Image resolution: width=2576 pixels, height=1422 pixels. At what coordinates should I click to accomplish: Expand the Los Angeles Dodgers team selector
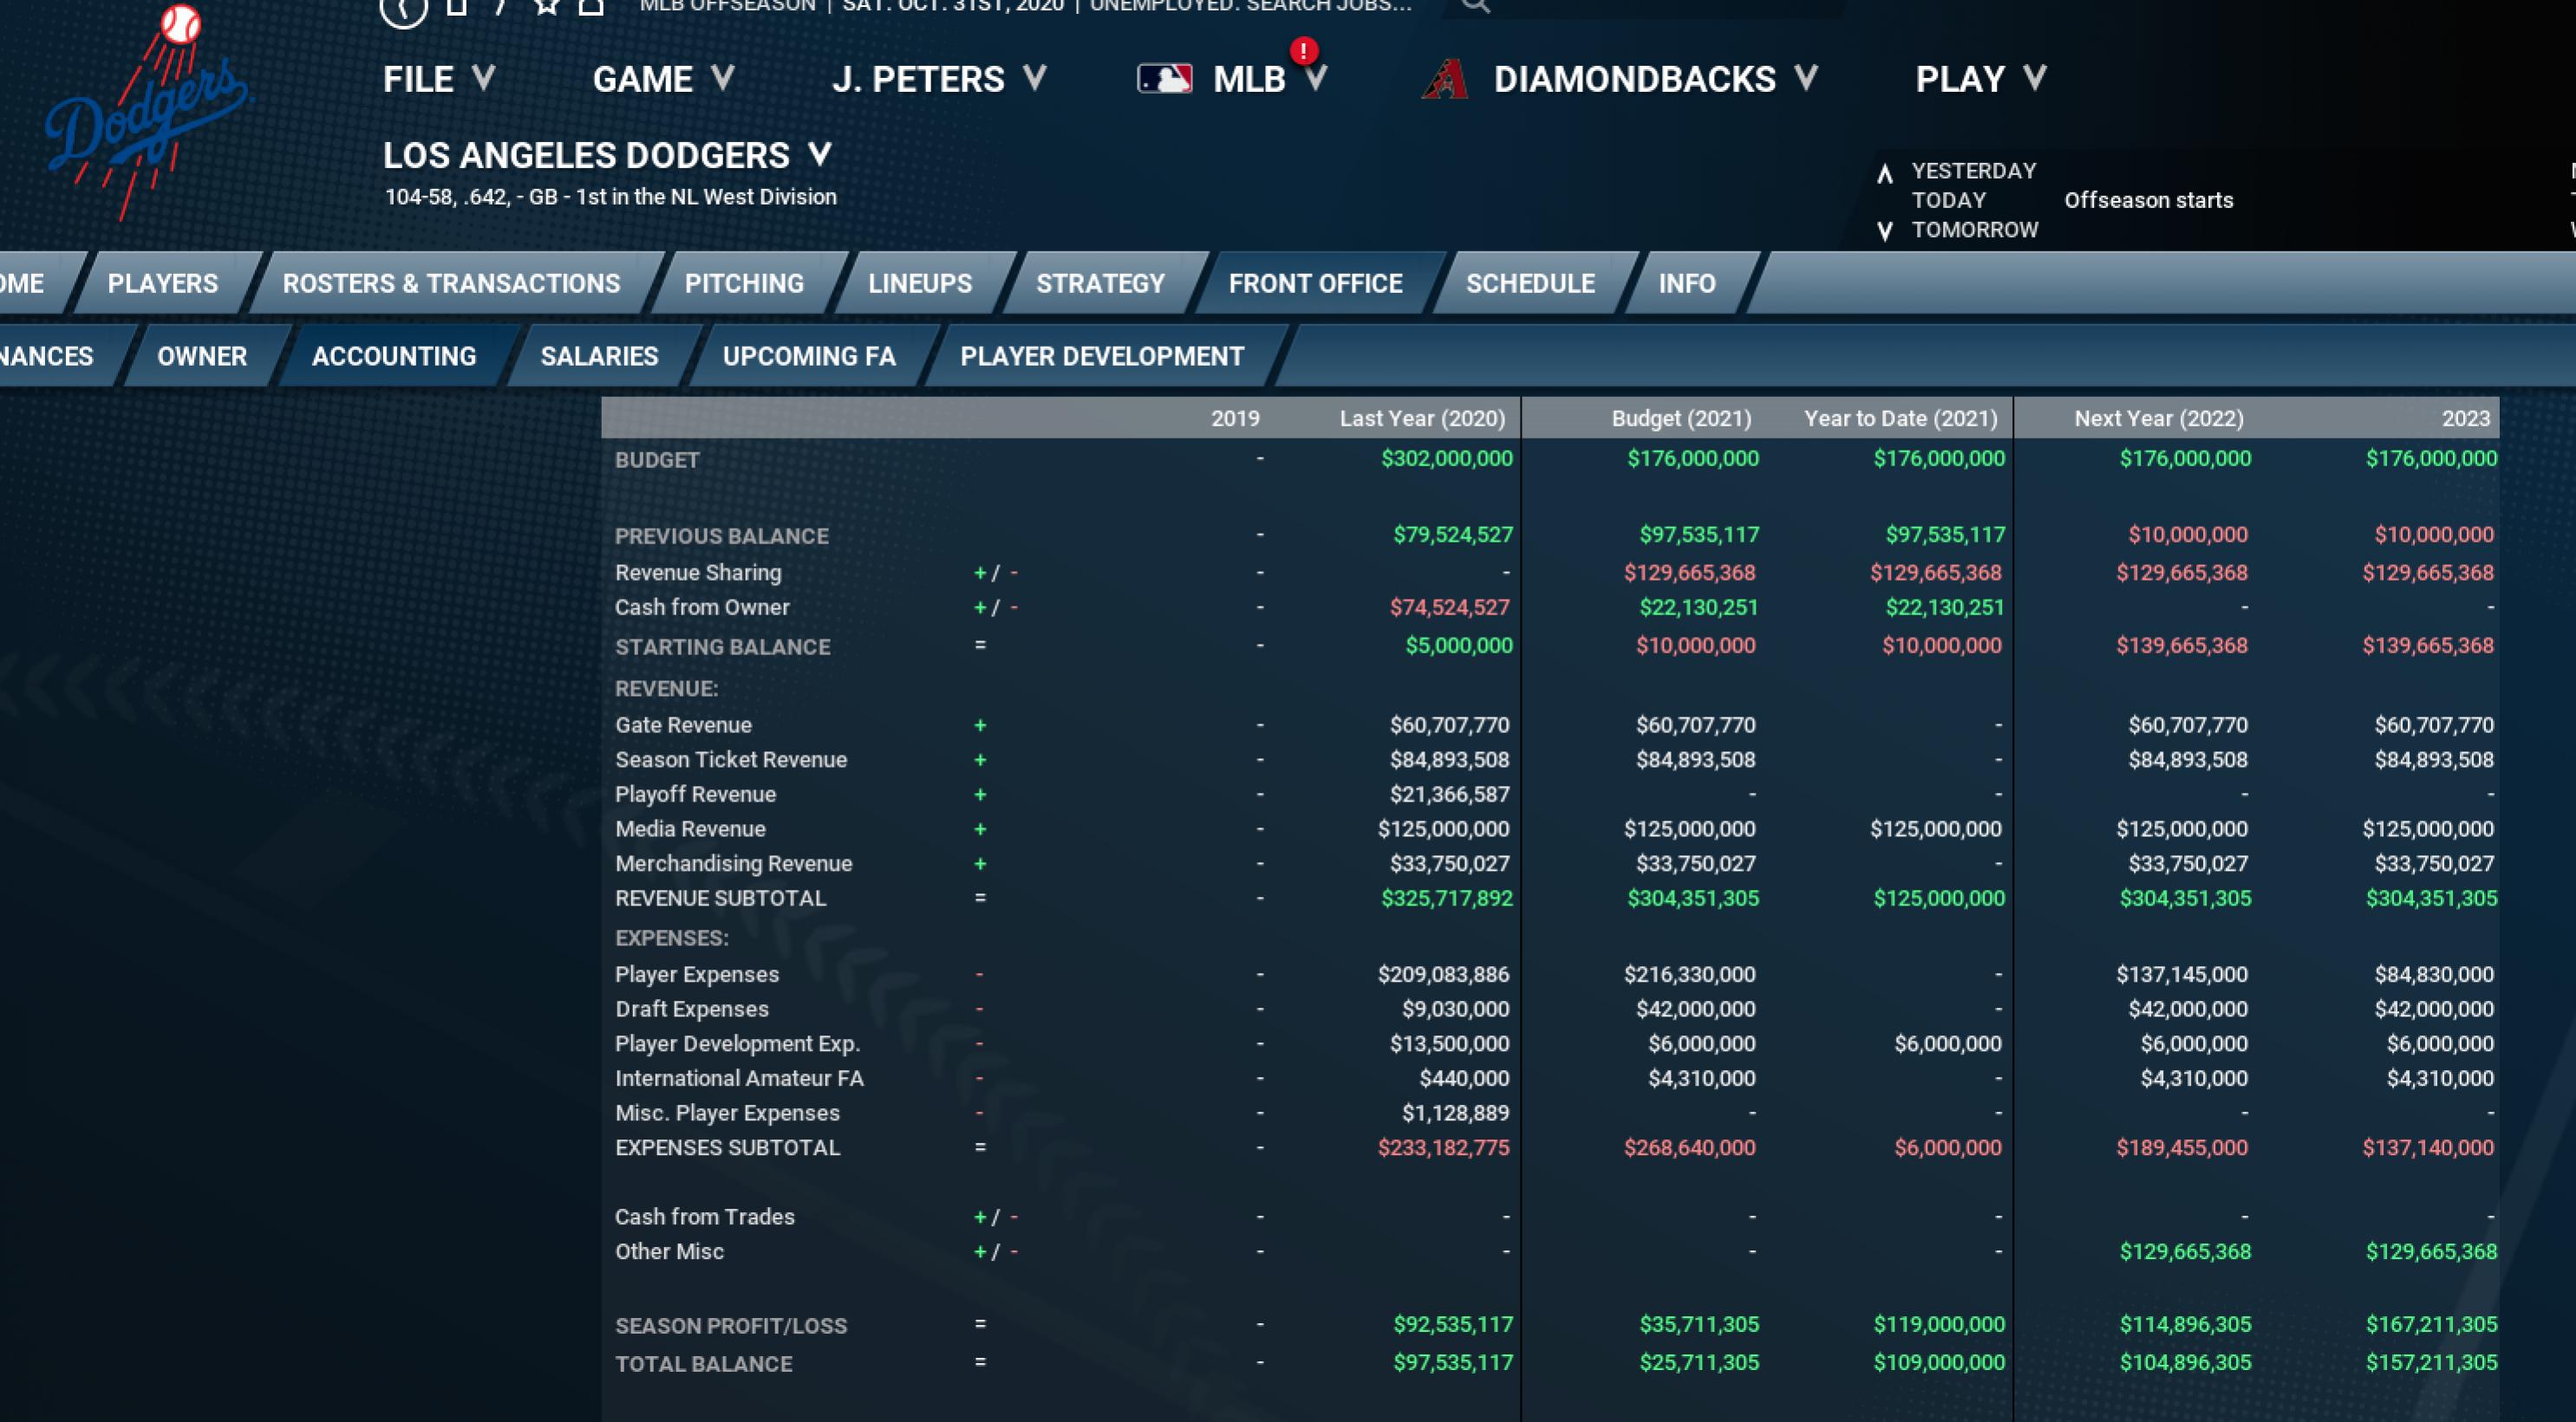pyautogui.click(x=607, y=156)
